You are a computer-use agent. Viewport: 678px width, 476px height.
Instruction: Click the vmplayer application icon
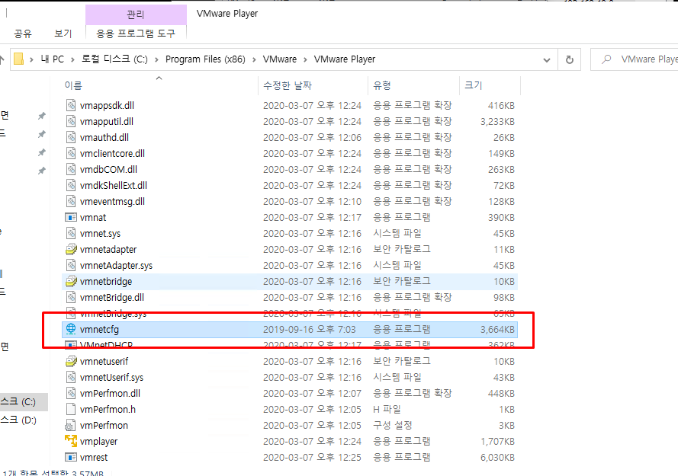[71, 441]
